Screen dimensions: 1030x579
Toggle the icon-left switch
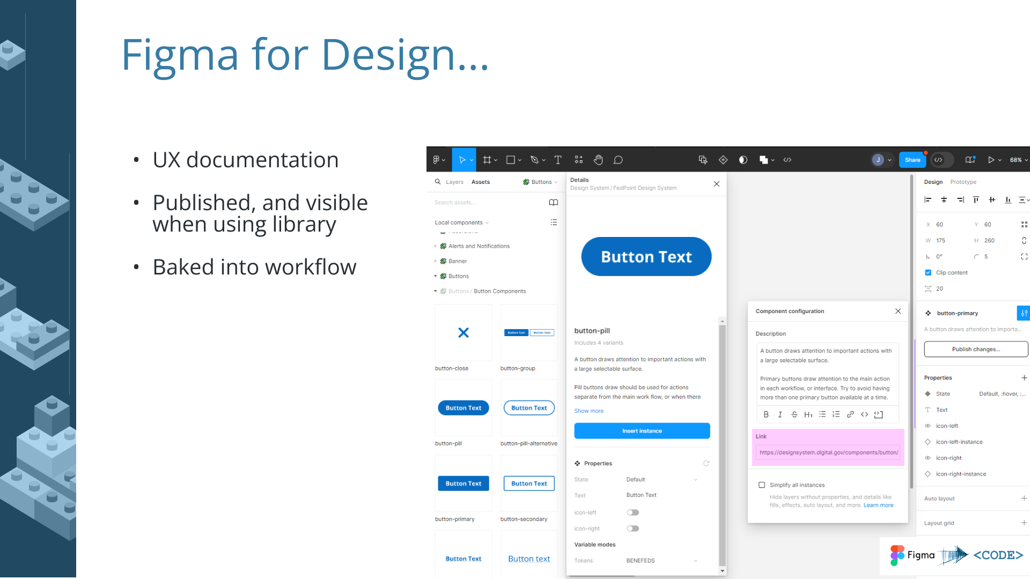point(633,513)
